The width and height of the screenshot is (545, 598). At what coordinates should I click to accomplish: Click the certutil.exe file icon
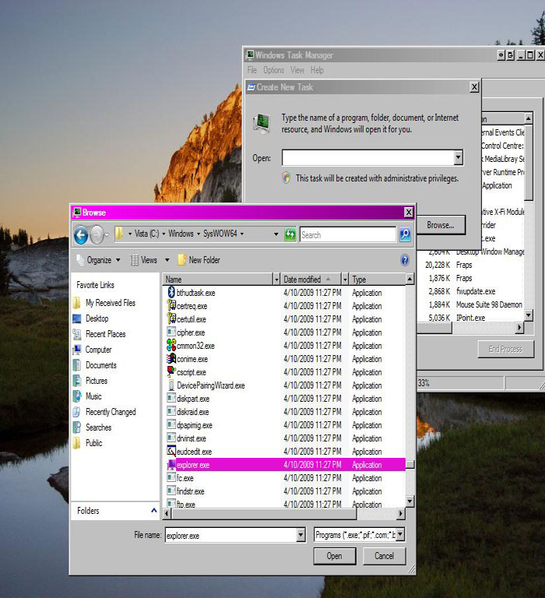pos(171,318)
